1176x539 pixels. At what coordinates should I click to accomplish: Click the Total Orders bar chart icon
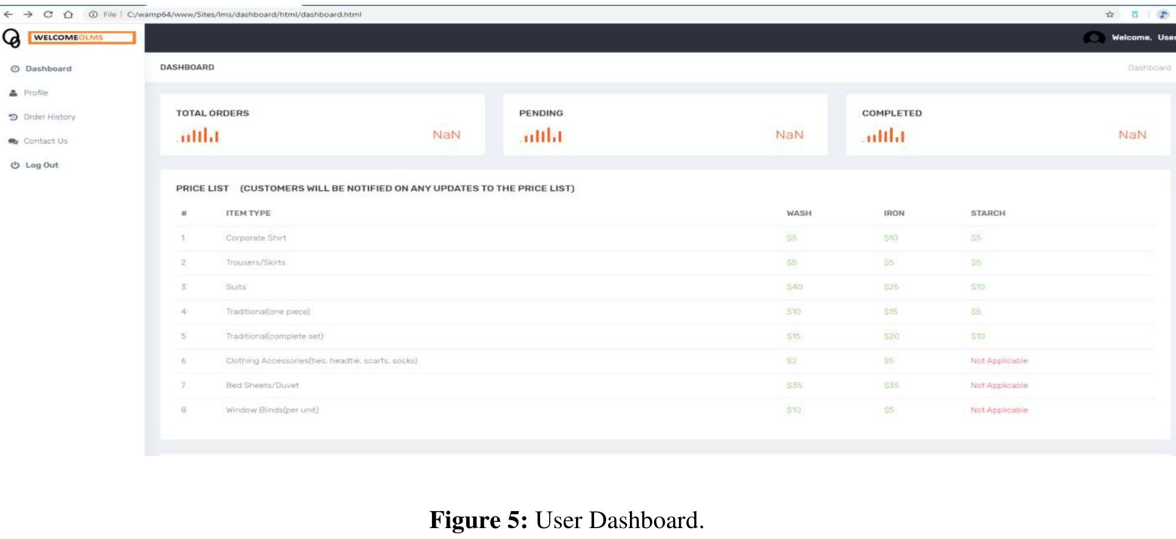pos(198,135)
